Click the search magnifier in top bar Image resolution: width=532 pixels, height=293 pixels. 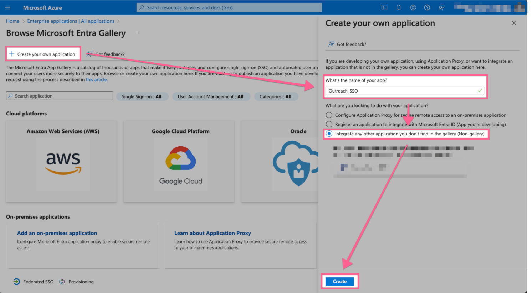pyautogui.click(x=142, y=7)
